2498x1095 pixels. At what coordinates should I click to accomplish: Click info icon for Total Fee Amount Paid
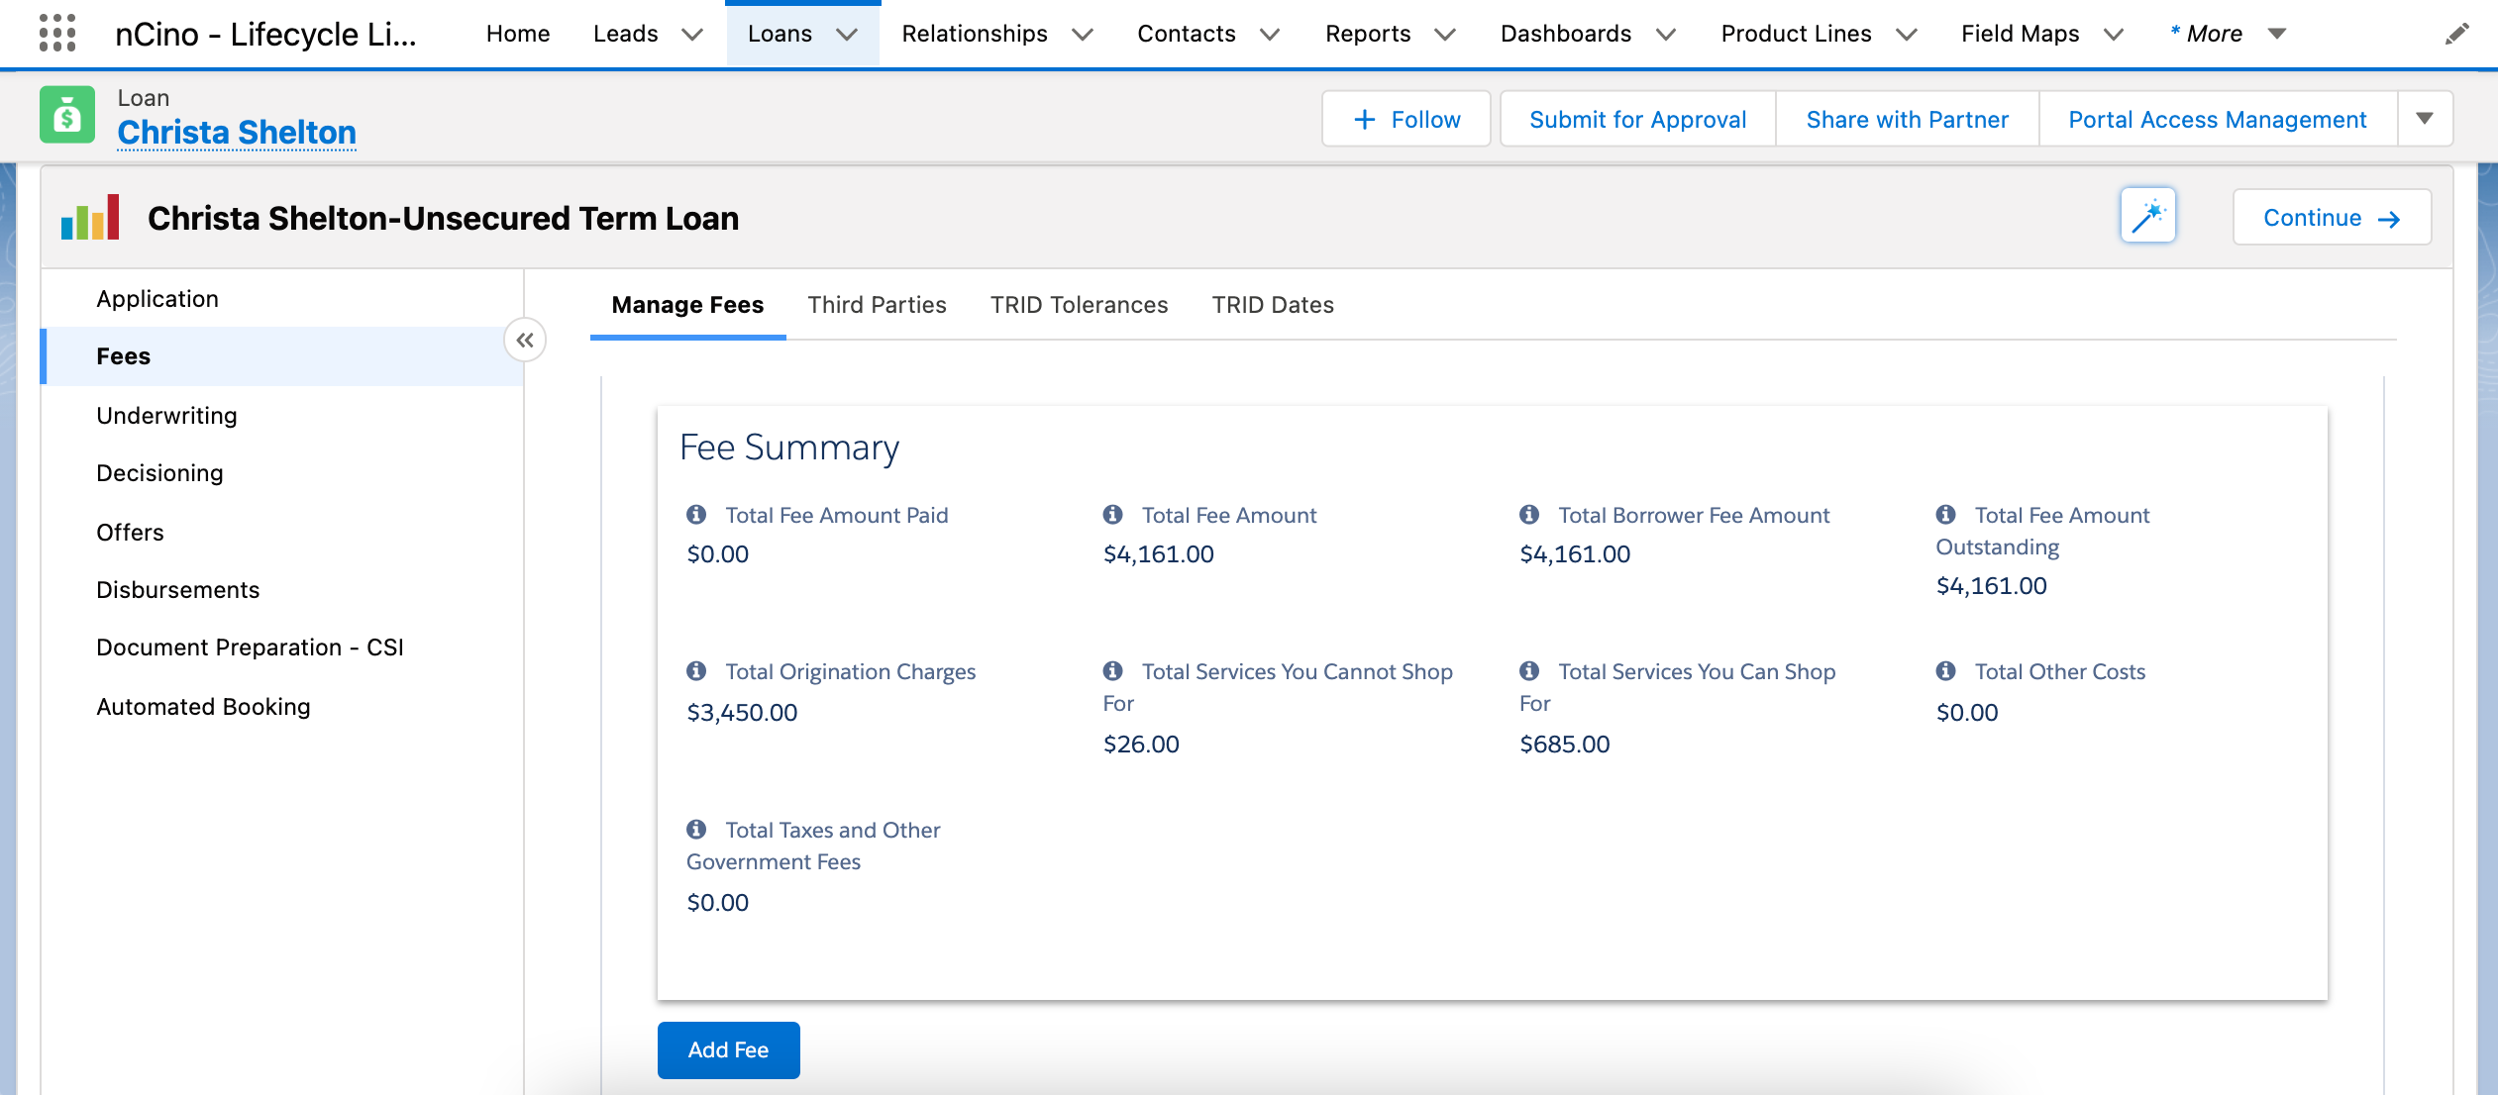click(x=696, y=515)
